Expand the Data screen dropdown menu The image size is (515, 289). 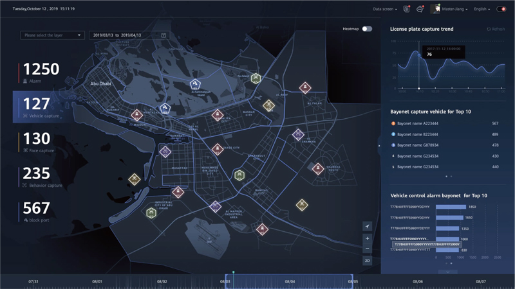coord(385,9)
